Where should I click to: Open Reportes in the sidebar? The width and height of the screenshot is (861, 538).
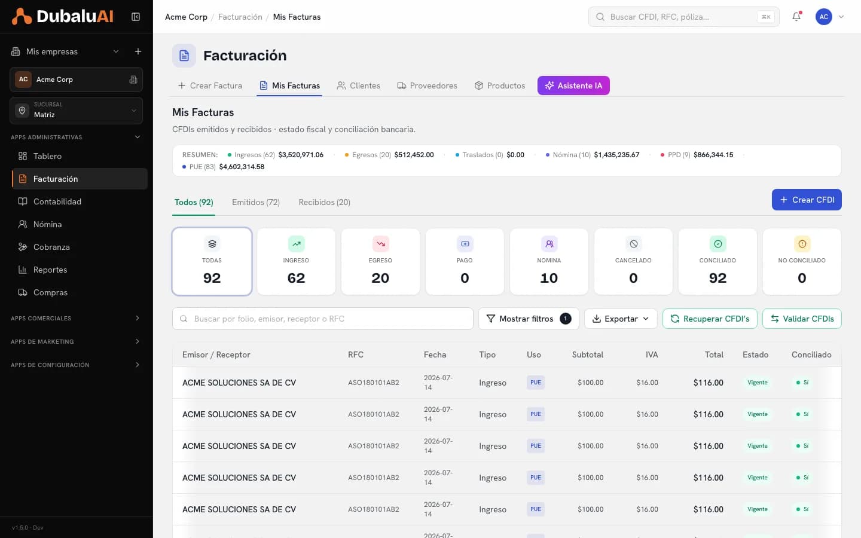click(79, 270)
